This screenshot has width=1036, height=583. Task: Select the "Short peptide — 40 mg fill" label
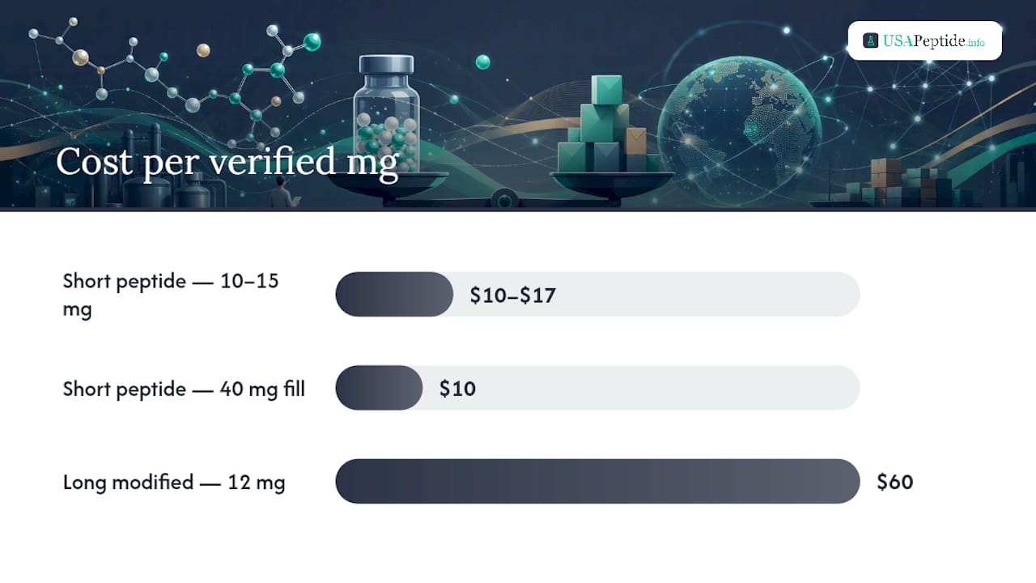click(x=184, y=389)
